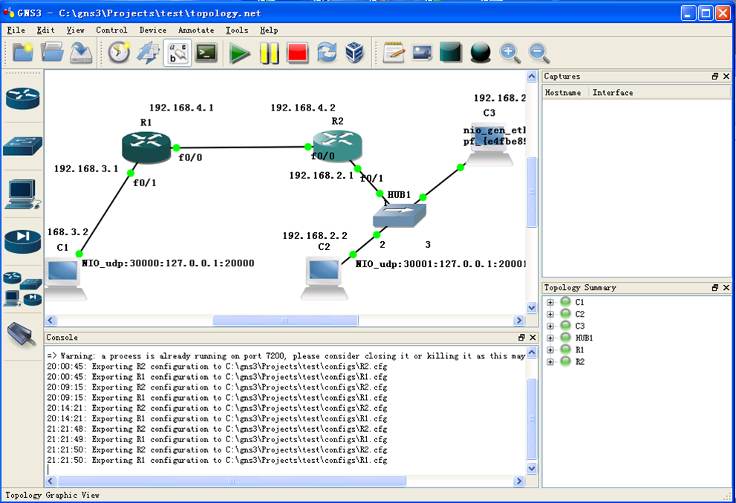Open the Edit menu
The height and width of the screenshot is (503, 736).
pyautogui.click(x=45, y=30)
